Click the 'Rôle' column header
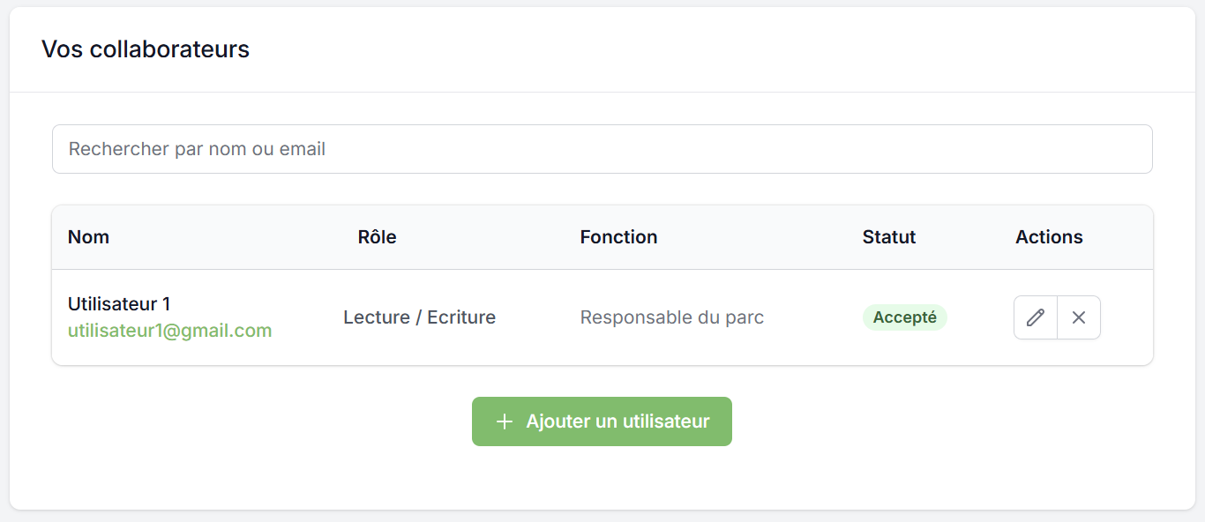This screenshot has height=522, width=1205. [x=377, y=237]
